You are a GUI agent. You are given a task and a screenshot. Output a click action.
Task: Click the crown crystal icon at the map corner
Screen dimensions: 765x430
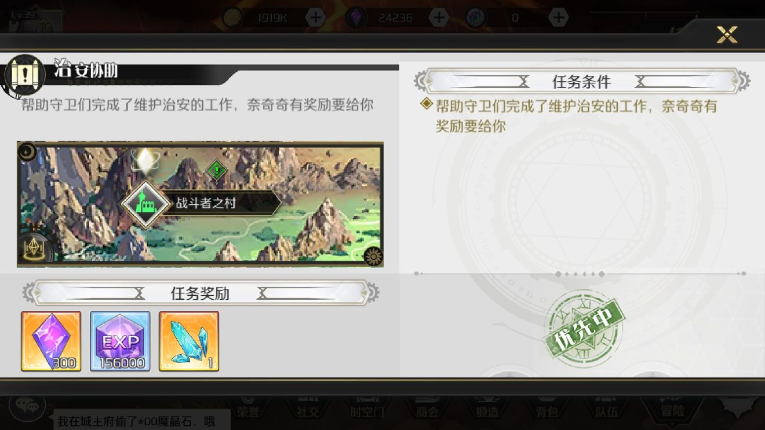(34, 249)
